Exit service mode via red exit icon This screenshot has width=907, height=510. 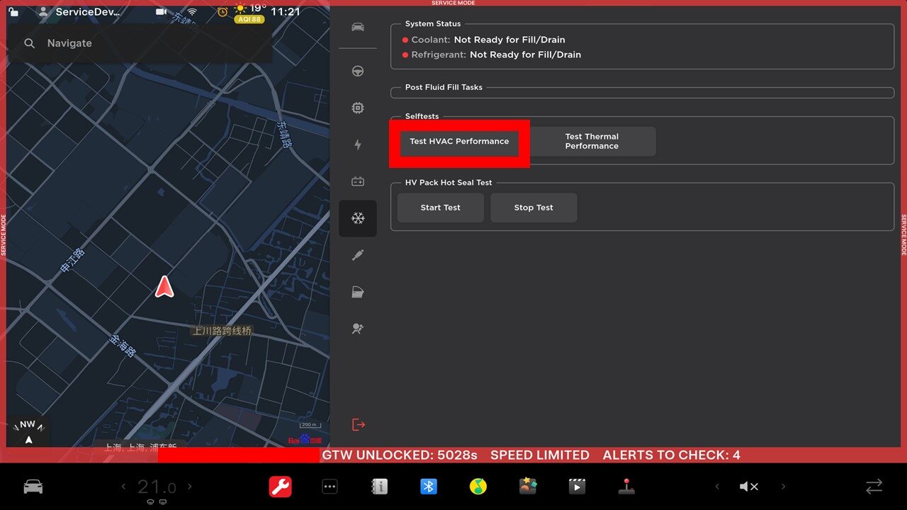pyautogui.click(x=359, y=425)
